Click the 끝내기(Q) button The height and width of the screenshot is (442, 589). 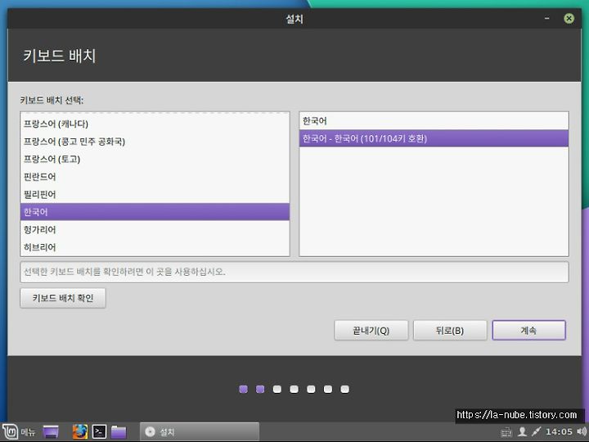(x=371, y=331)
